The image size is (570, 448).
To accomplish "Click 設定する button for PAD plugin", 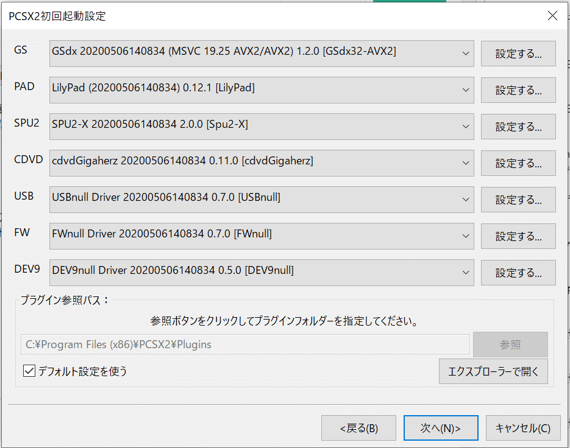I will 518,90.
